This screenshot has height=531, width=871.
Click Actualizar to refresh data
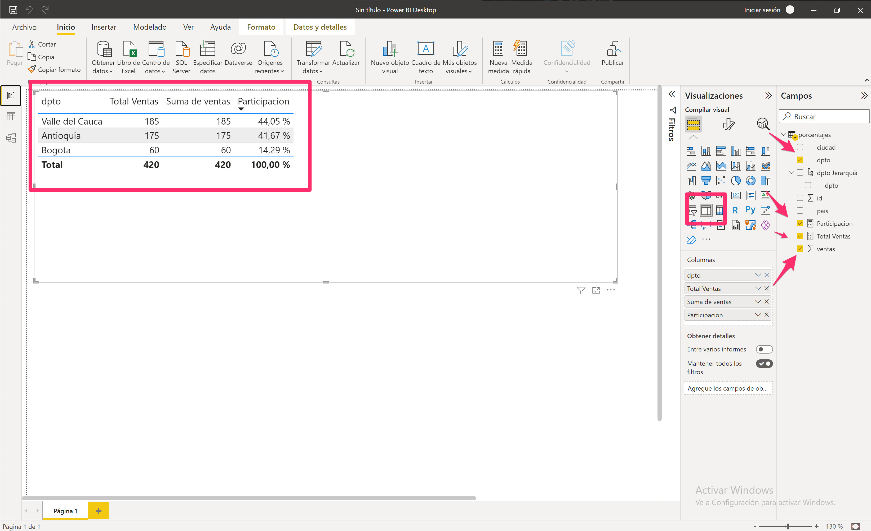[x=346, y=53]
